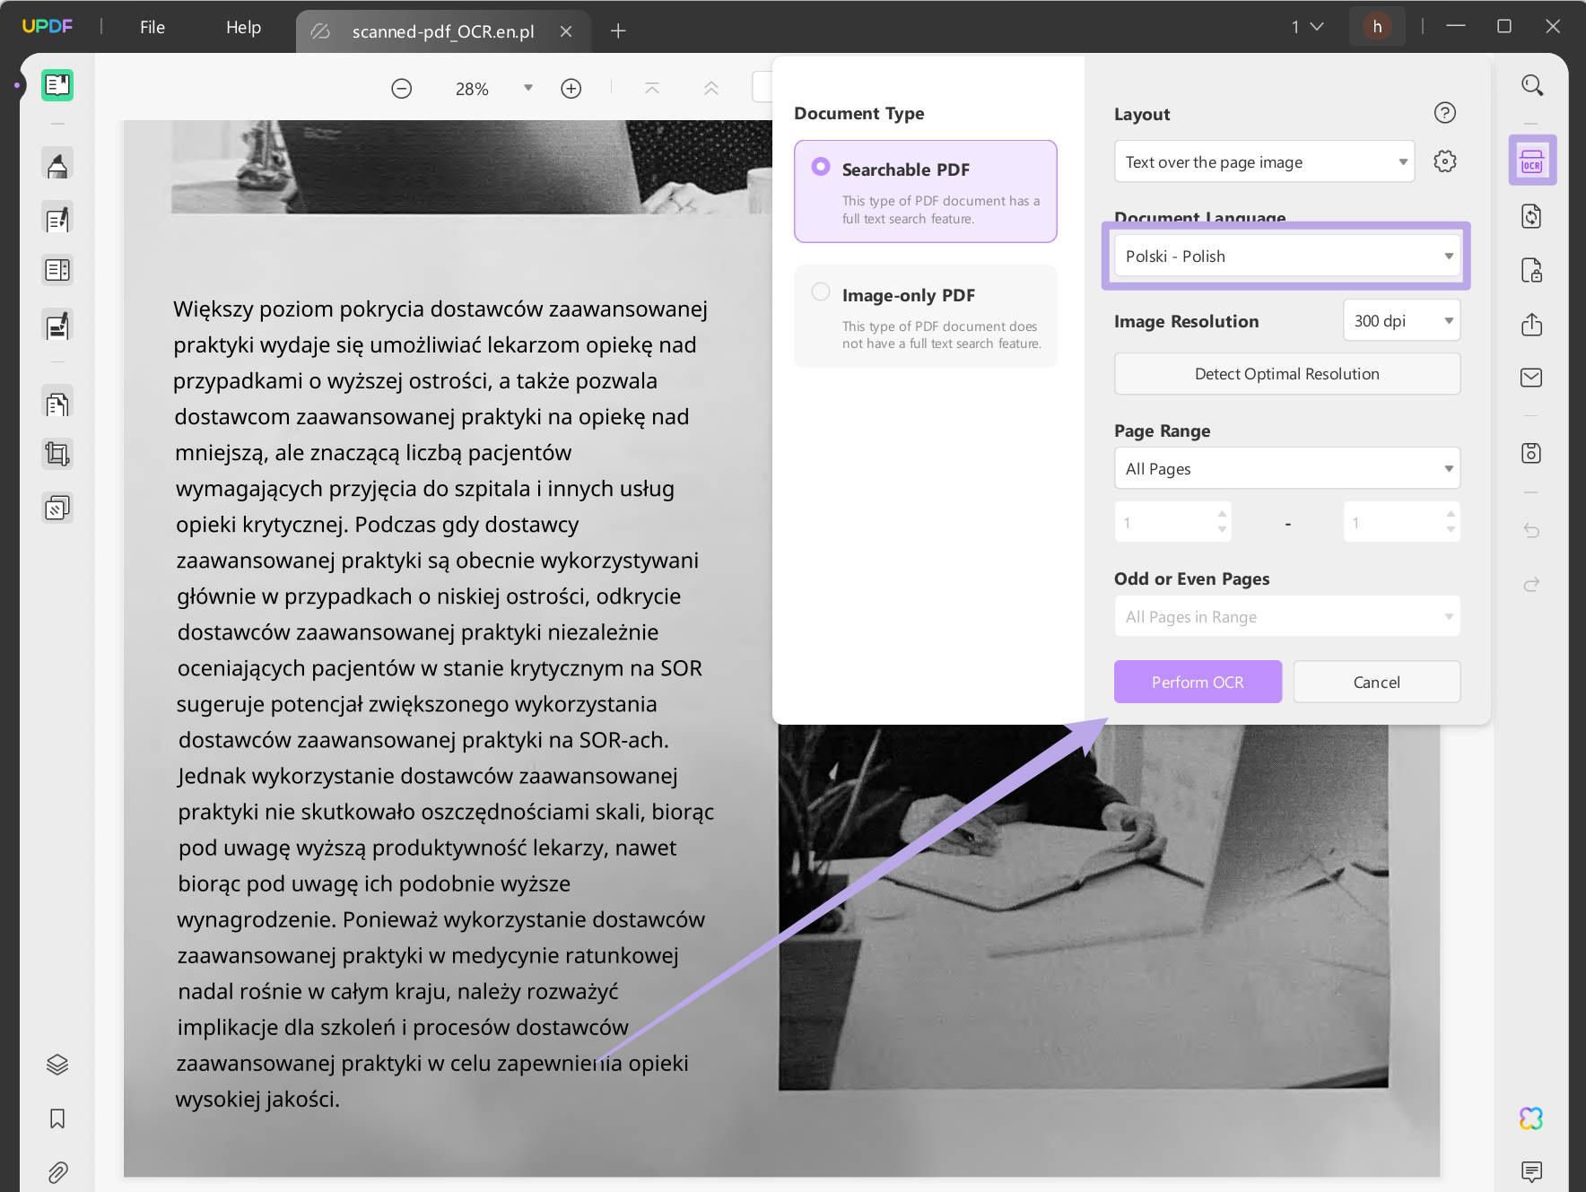The width and height of the screenshot is (1586, 1192).
Task: Click Detect Optimal Resolution
Action: [1286, 373]
